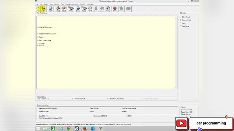Click the Programmer type VP-490 status entry

[x=81, y=124]
